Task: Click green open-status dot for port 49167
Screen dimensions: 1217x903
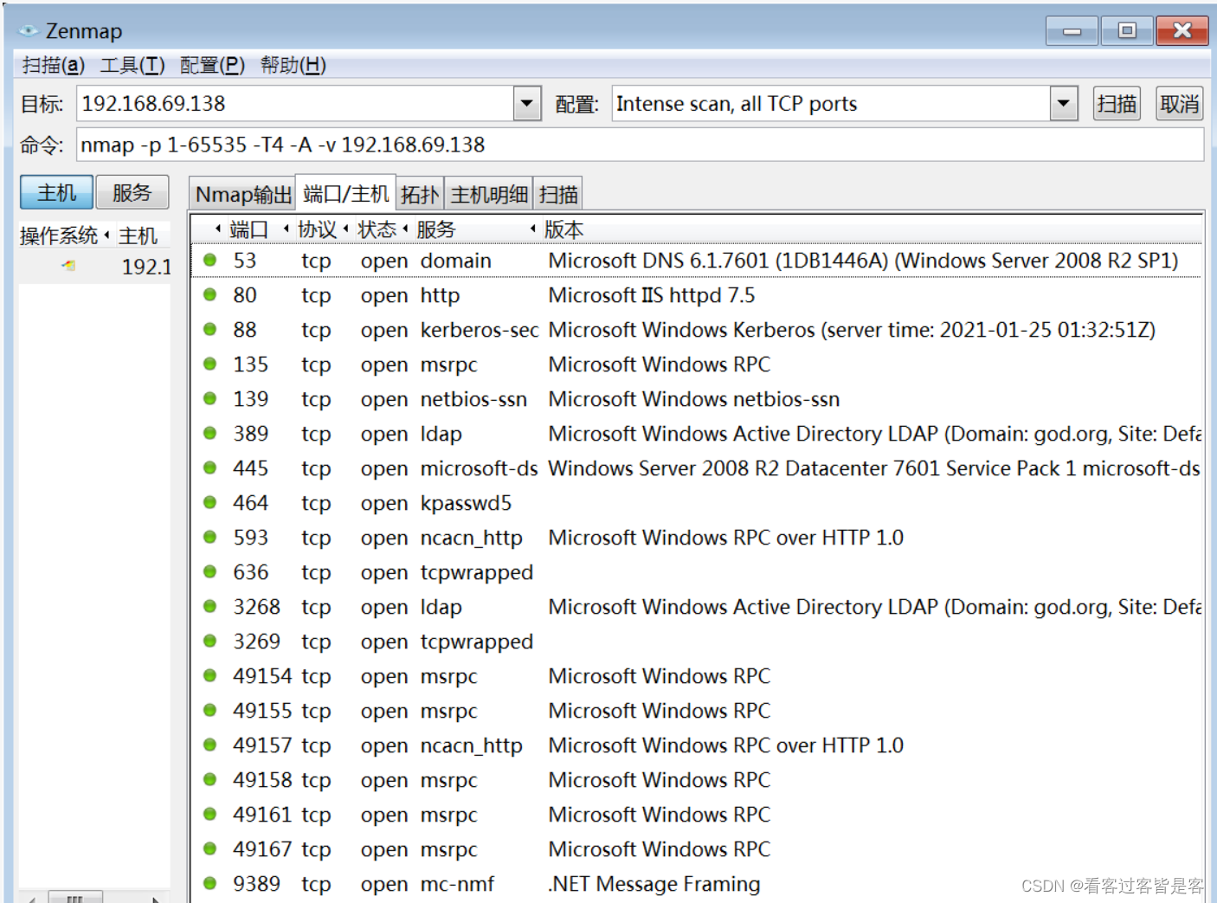Action: click(x=209, y=848)
